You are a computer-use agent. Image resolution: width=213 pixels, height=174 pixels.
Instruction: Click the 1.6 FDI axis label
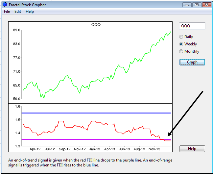(x=17, y=106)
